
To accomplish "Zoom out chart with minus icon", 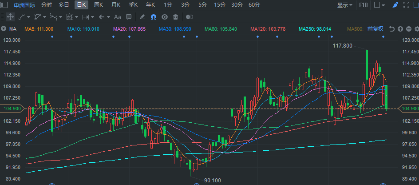I will click(409, 29).
